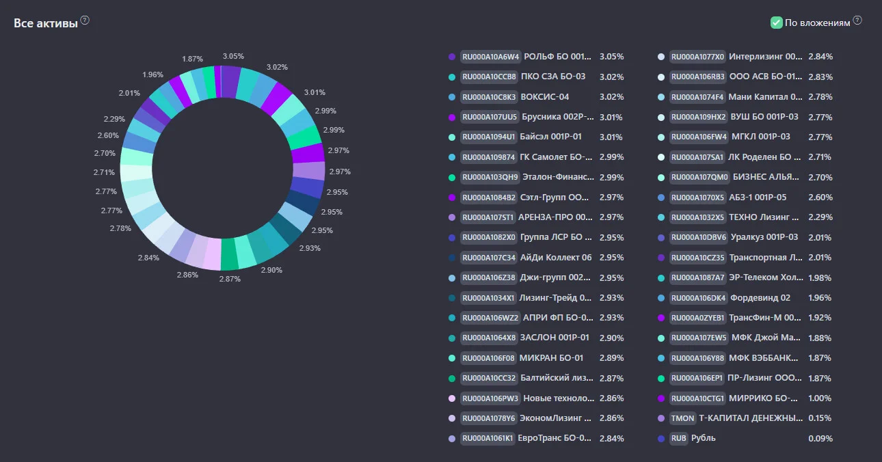Select МГКЛ 001Р-03 asset name
Image resolution: width=882 pixels, height=462 pixels.
[761, 137]
